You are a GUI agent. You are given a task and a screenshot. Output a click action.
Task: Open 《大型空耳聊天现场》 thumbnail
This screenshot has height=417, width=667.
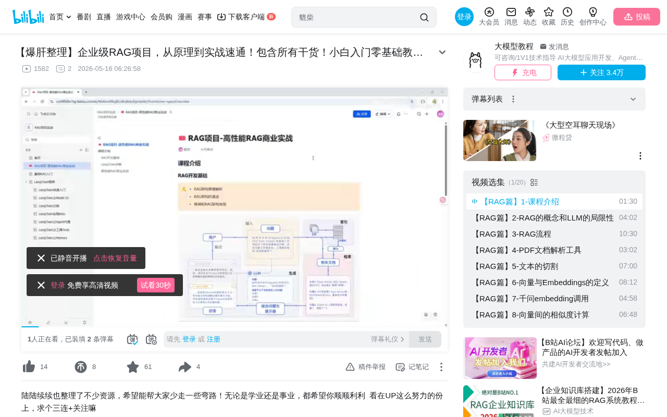pos(500,140)
